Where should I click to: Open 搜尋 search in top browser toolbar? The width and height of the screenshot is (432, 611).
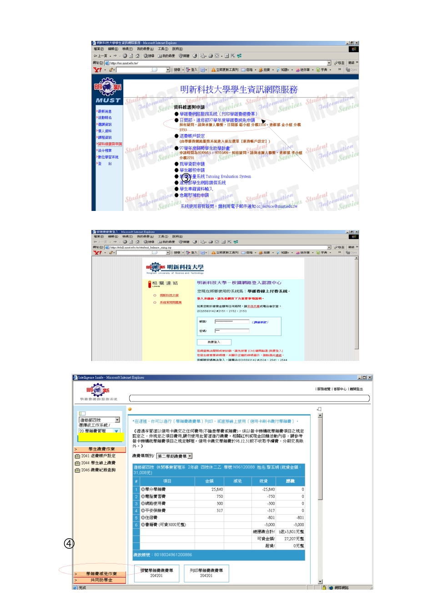(x=149, y=56)
